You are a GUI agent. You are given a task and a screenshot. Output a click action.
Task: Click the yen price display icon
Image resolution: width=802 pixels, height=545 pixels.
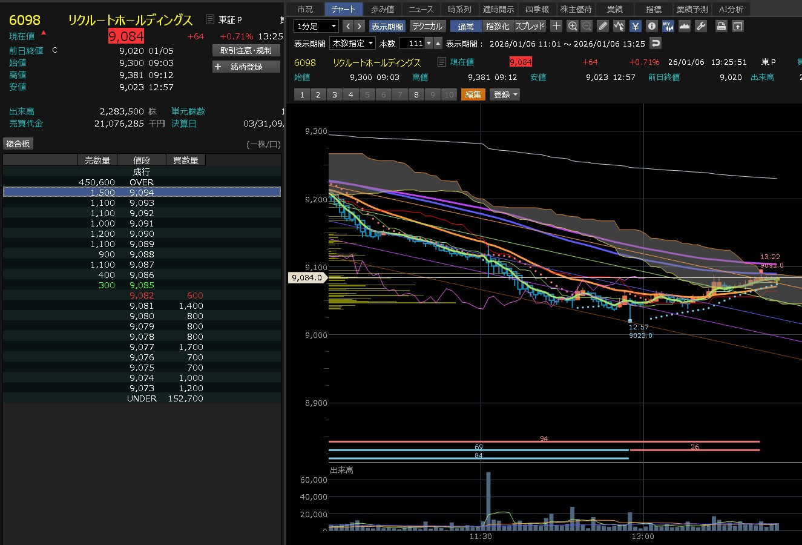coord(635,26)
